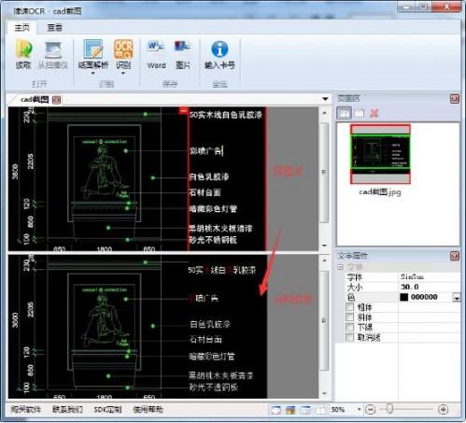Switch to the 主页 ribbon tab
466x423 pixels.
21,27
